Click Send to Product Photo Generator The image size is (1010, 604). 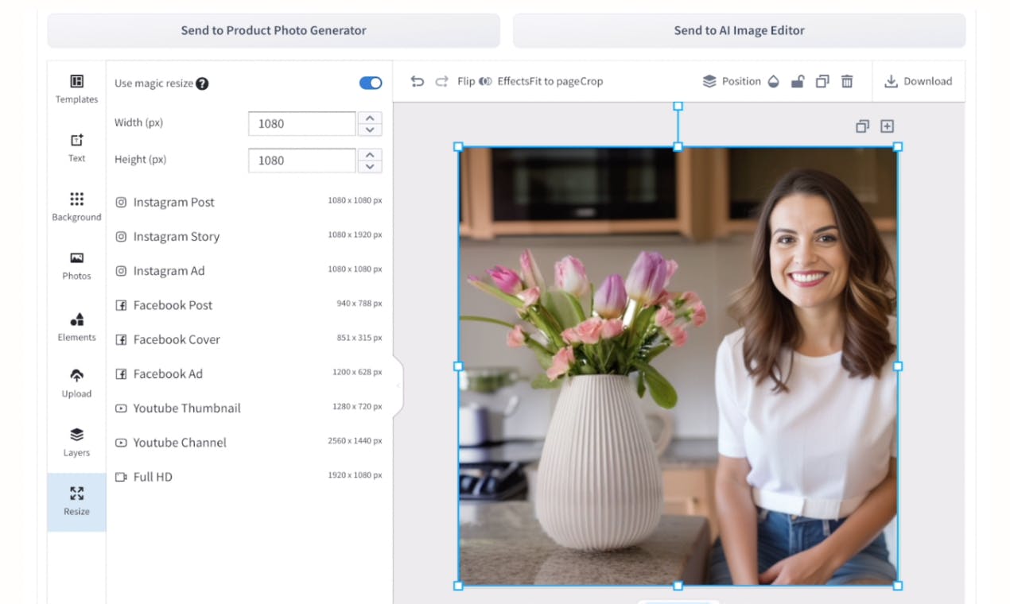pos(274,30)
